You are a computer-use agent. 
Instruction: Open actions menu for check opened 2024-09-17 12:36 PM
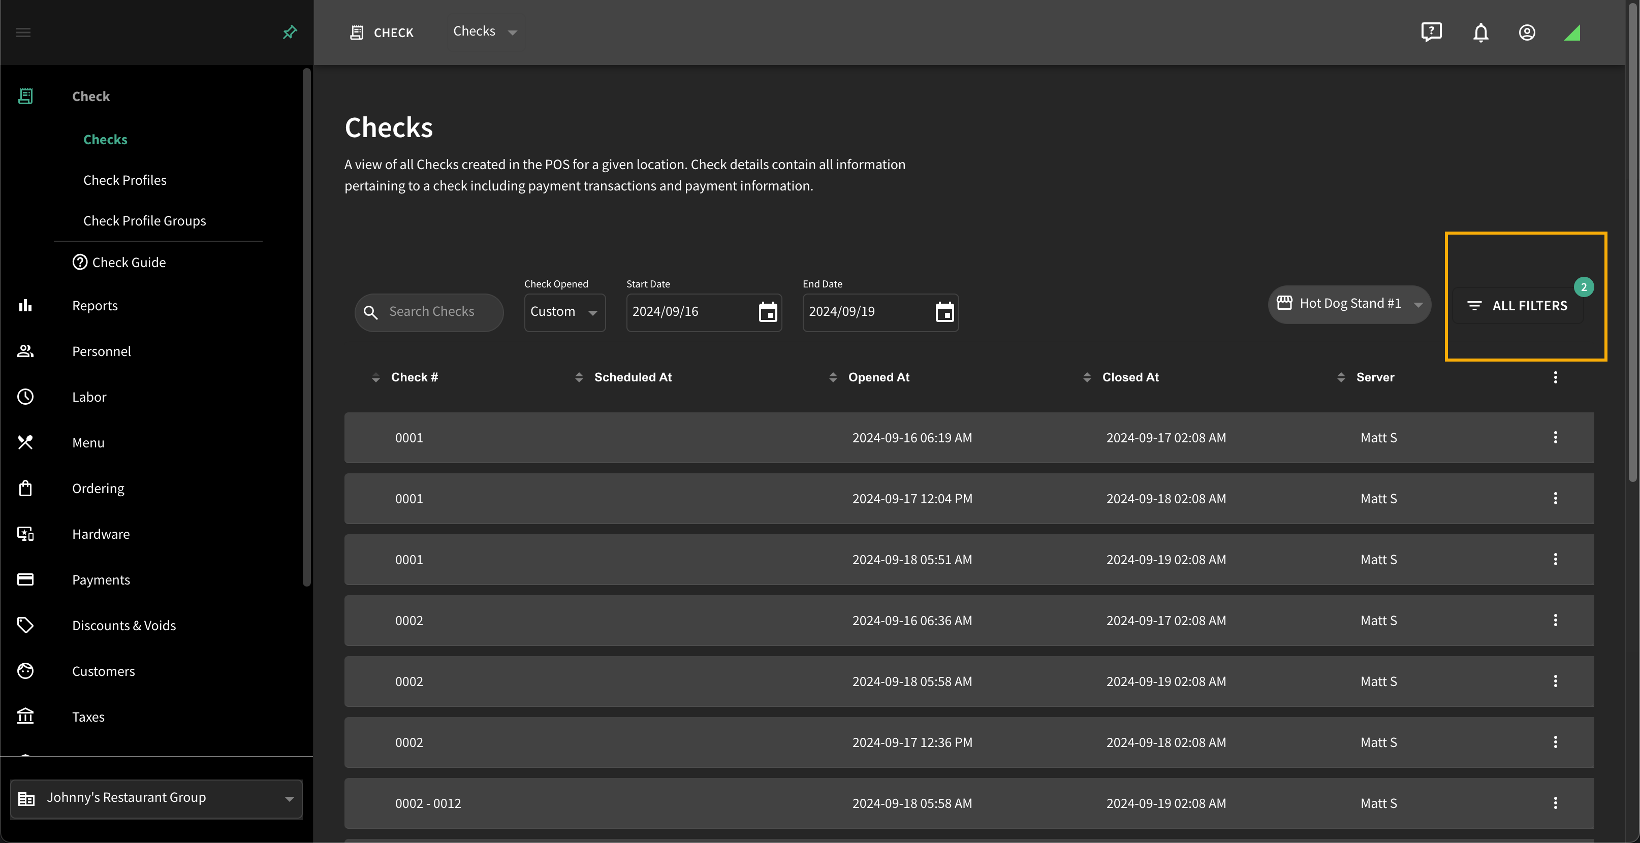point(1555,742)
